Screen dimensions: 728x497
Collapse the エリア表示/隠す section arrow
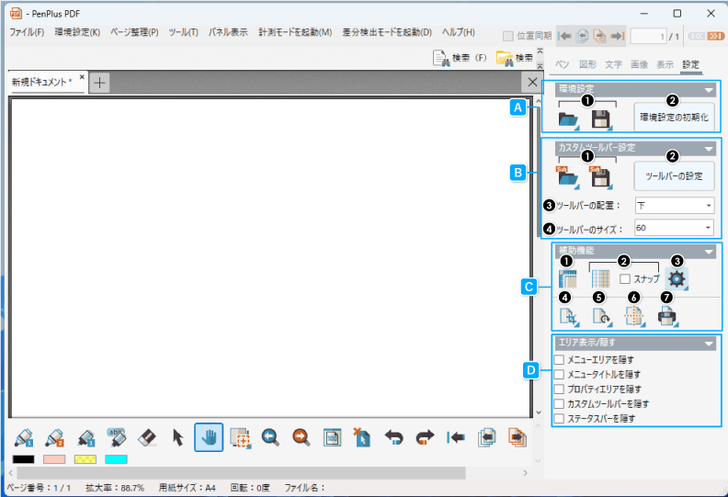click(x=709, y=344)
